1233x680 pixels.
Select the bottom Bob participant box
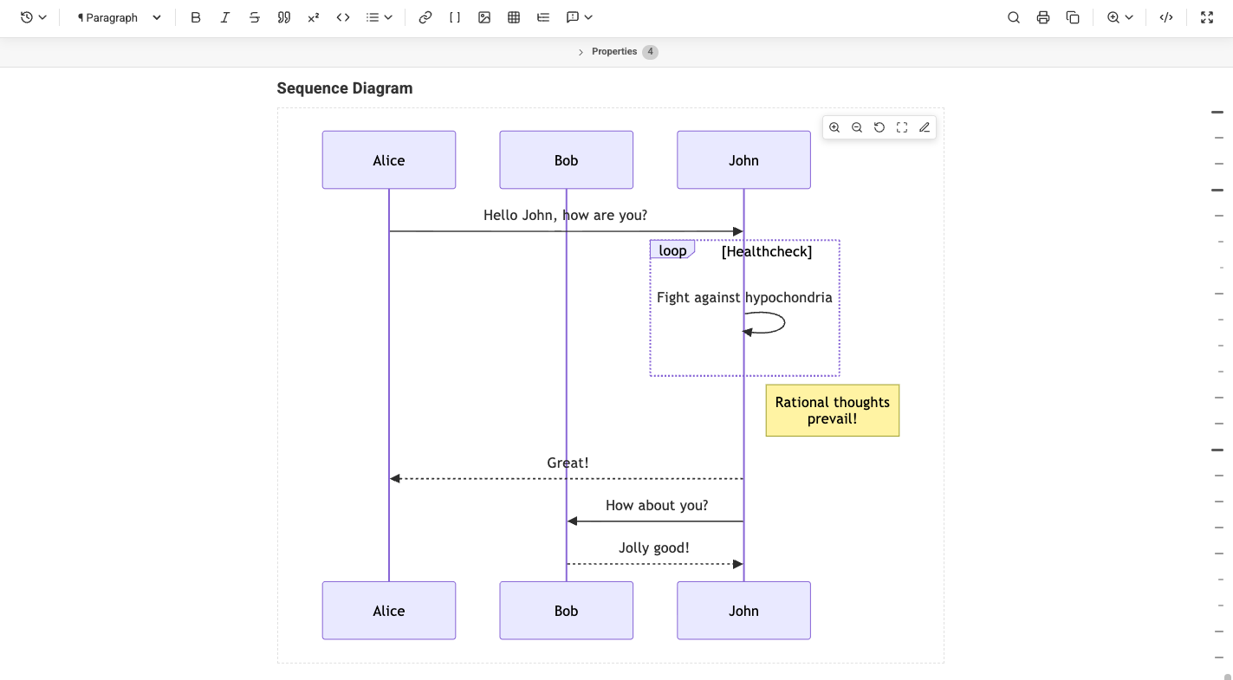click(567, 611)
